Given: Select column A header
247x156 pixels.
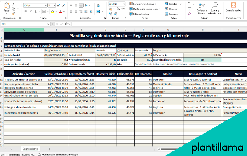Looking at the screenshot, I should point(24,30).
